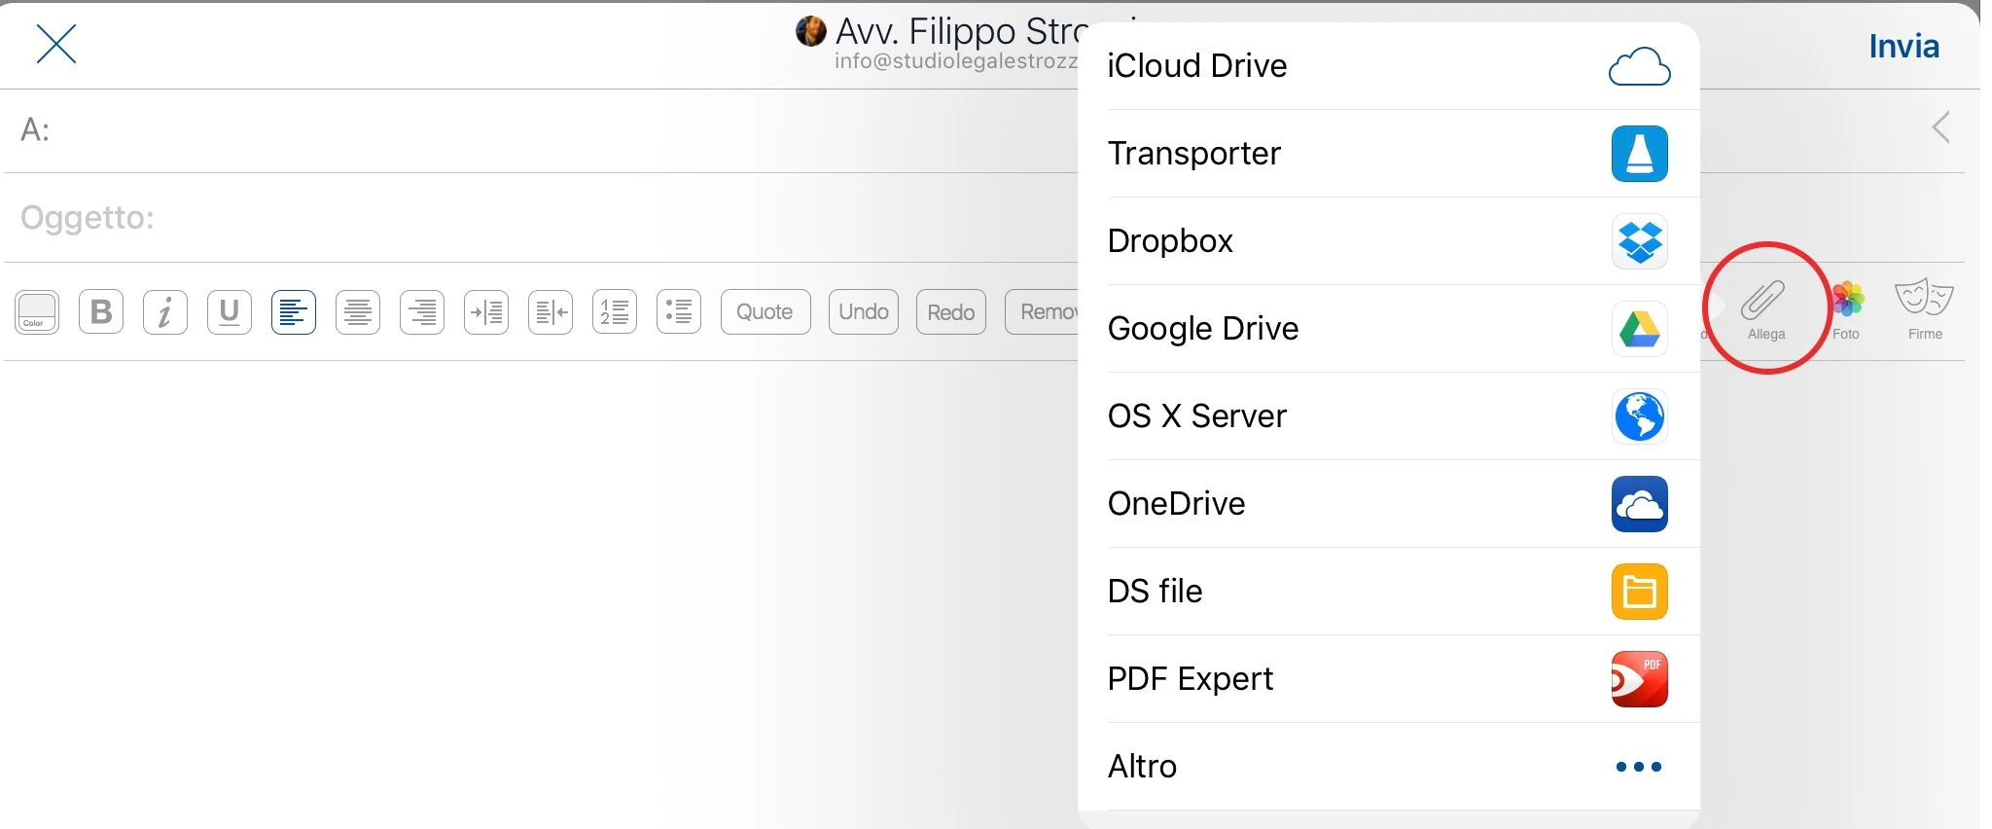Screen dimensions: 1992x829
Task: Choose iCloud Drive from the list
Action: 1389,66
